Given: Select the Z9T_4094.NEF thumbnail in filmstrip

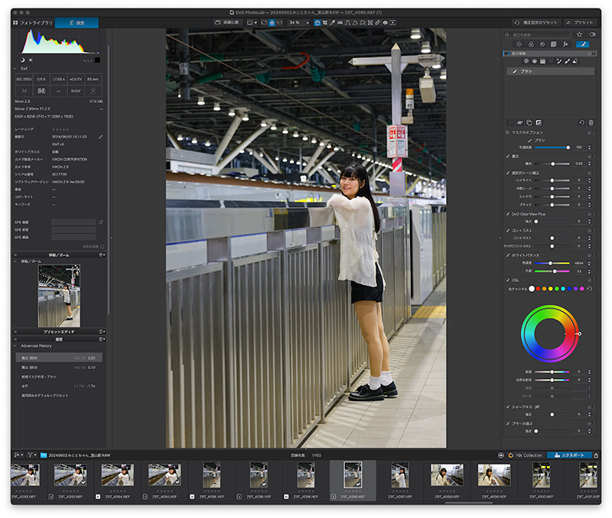Looking at the screenshot, I should point(117,474).
